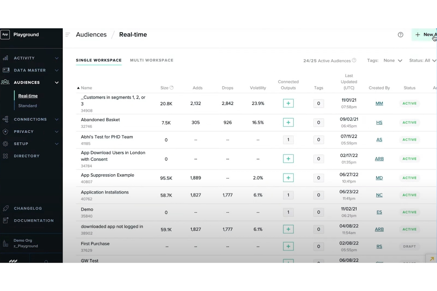Screen dimensions: 437x291
Task: Open the Directory grid icon
Action: point(5,156)
